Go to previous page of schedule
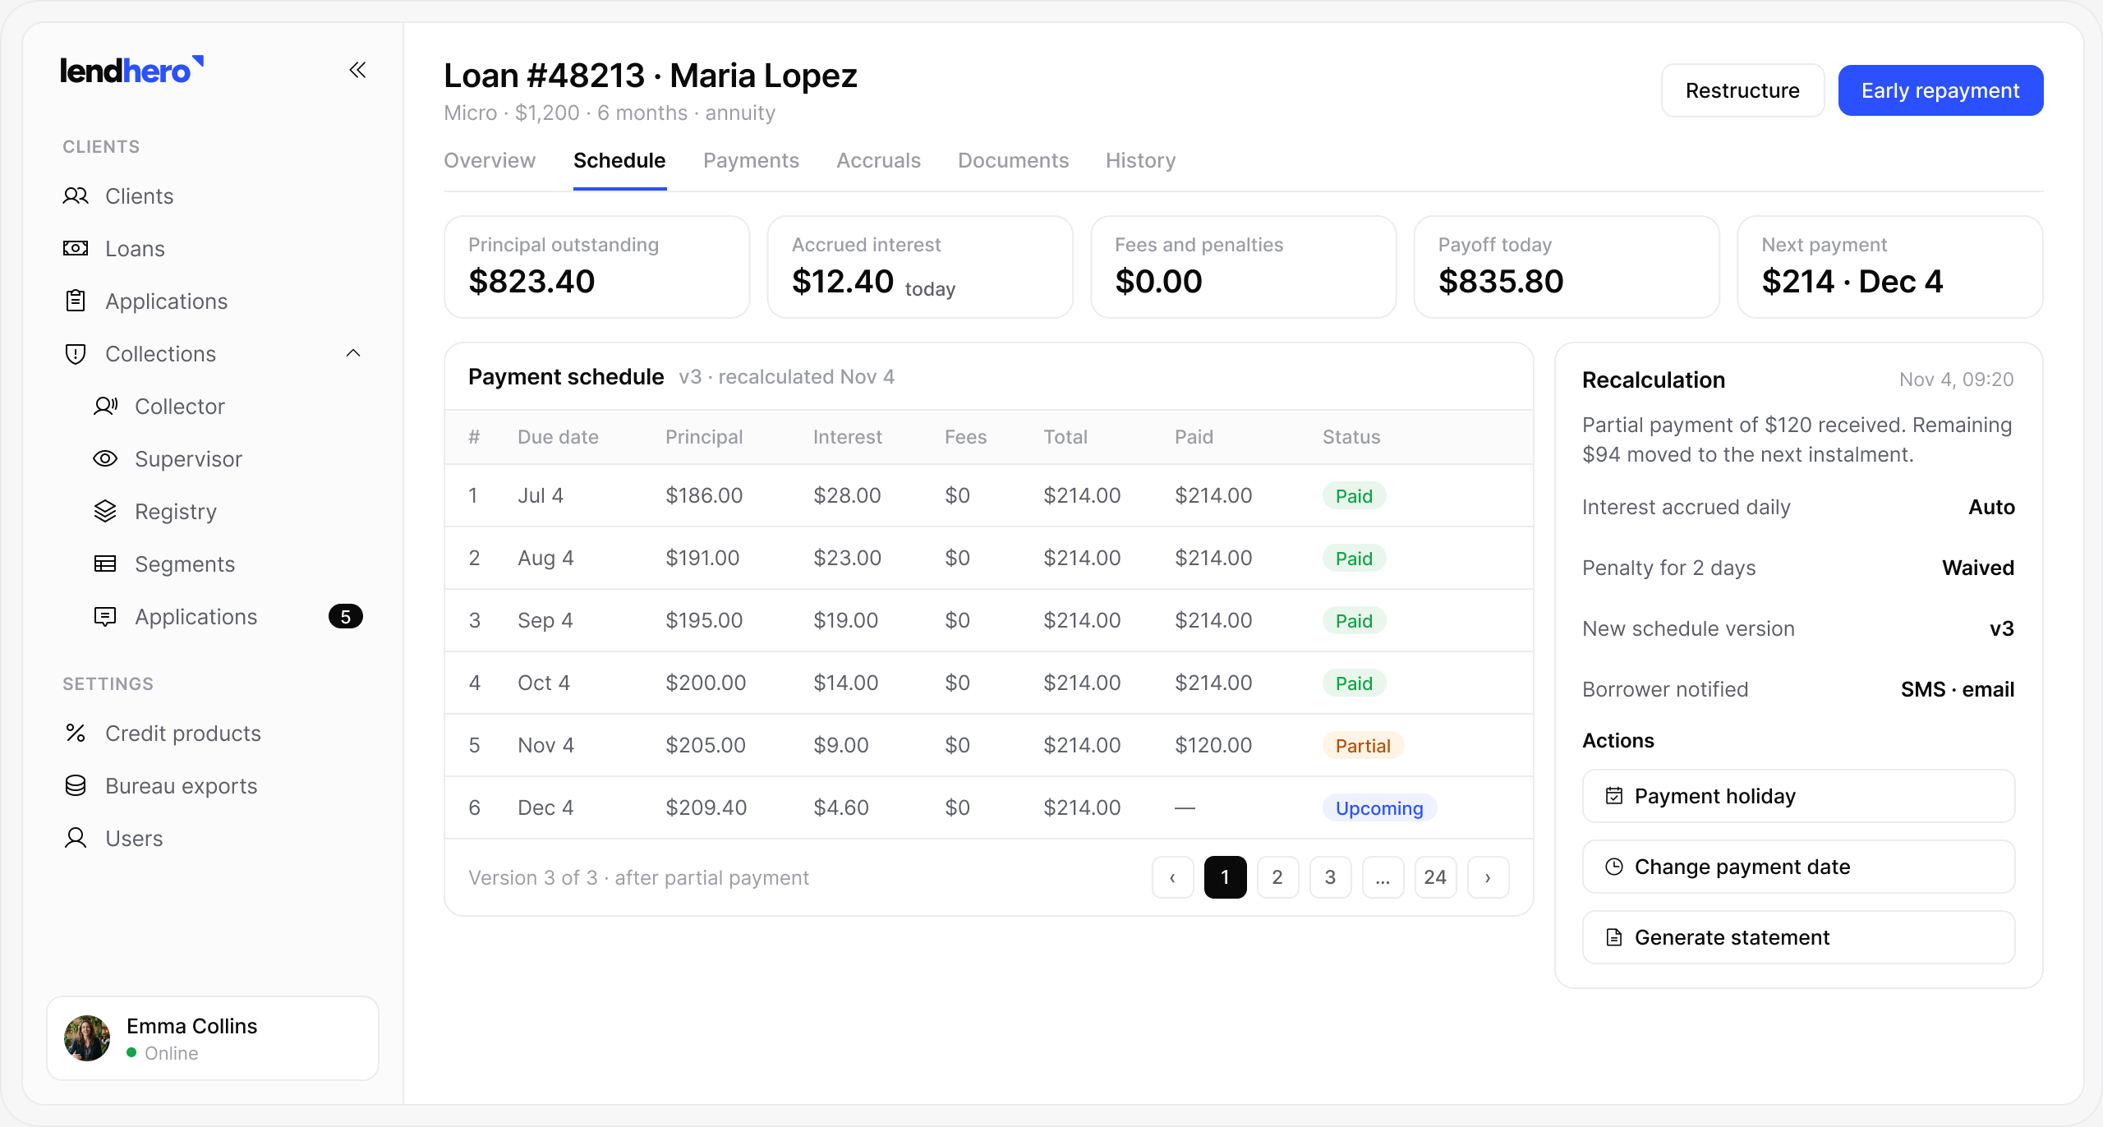Image resolution: width=2103 pixels, height=1127 pixels. click(1172, 877)
